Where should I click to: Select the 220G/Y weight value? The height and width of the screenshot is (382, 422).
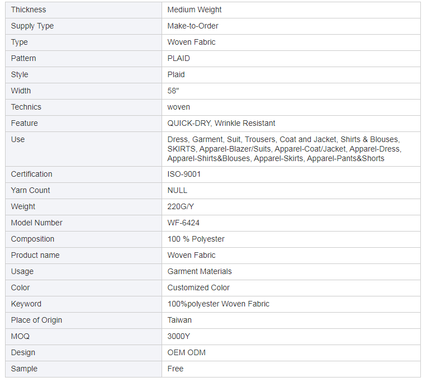pyautogui.click(x=181, y=206)
